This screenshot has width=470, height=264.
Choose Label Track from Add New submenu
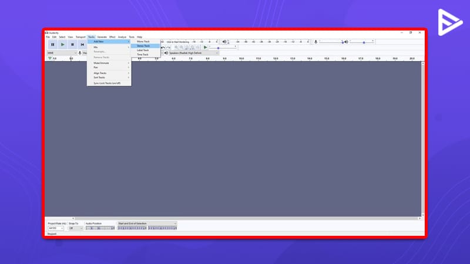(145, 50)
